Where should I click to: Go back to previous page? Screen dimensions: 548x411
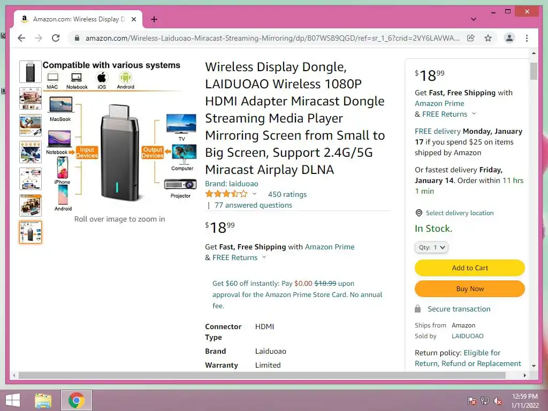21,38
